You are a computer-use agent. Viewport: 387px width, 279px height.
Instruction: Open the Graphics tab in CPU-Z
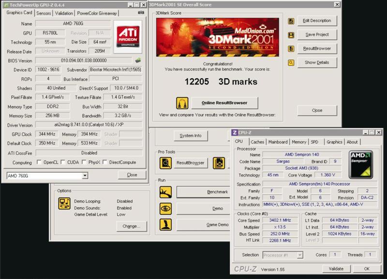[334, 142]
